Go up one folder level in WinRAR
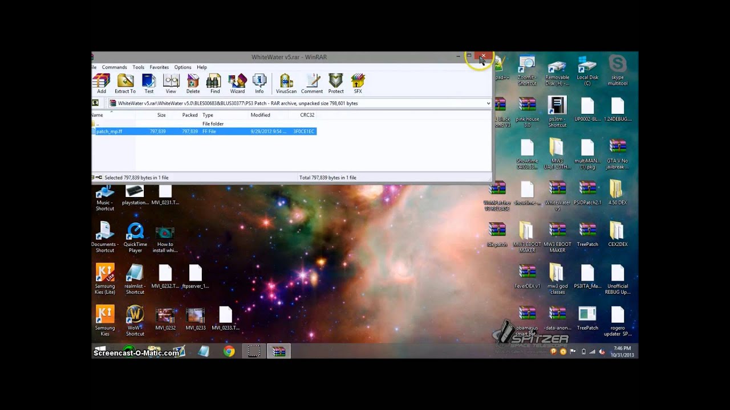The width and height of the screenshot is (730, 410). click(x=95, y=103)
